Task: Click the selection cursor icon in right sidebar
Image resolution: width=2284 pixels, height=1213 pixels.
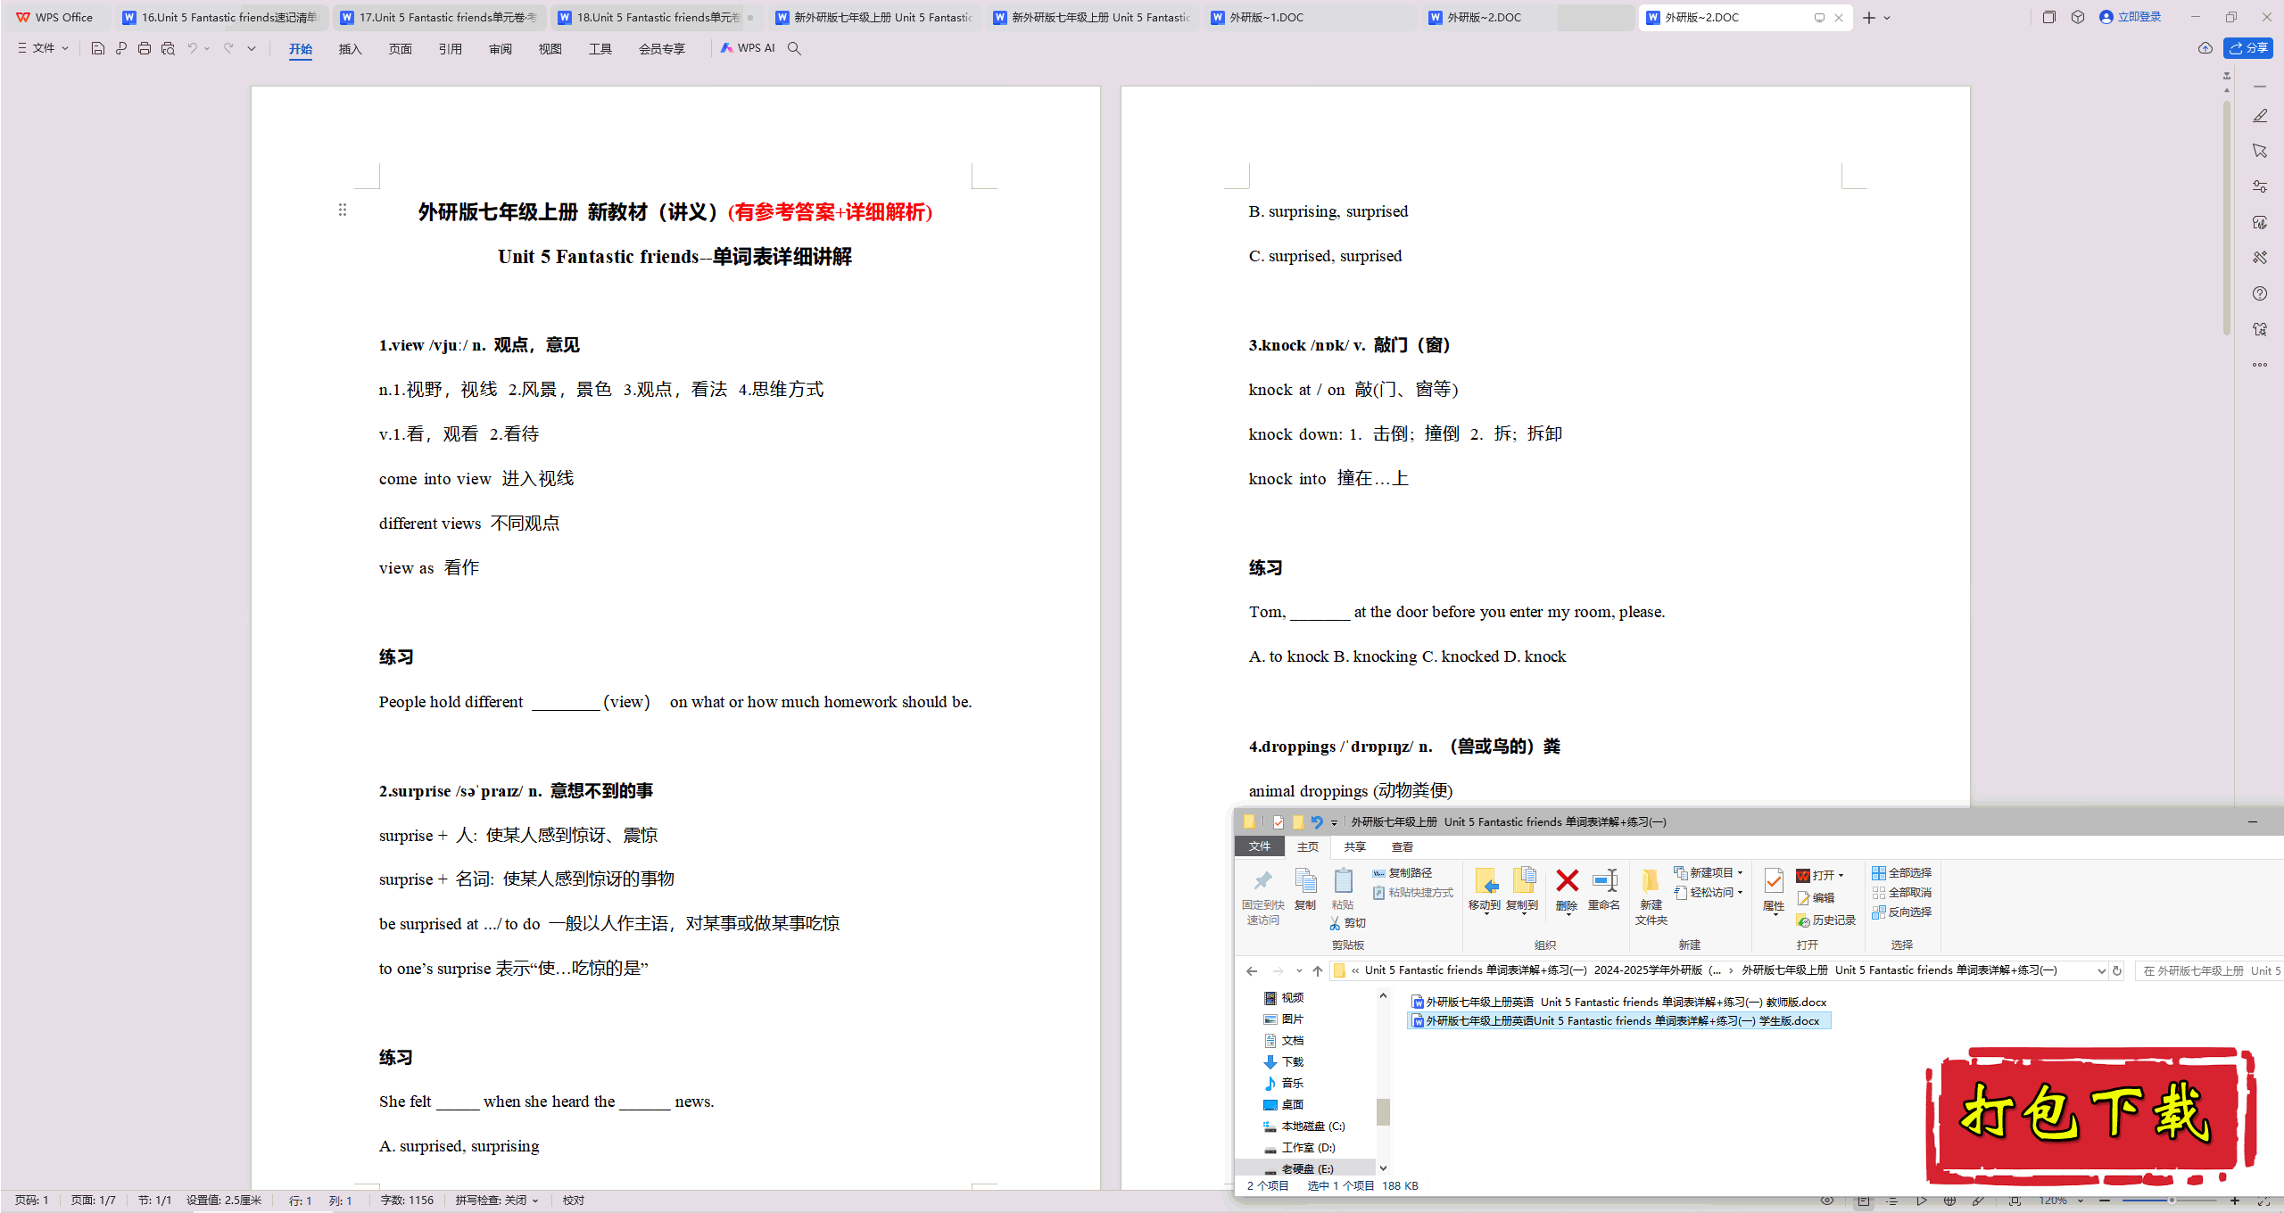Action: coord(2259,151)
